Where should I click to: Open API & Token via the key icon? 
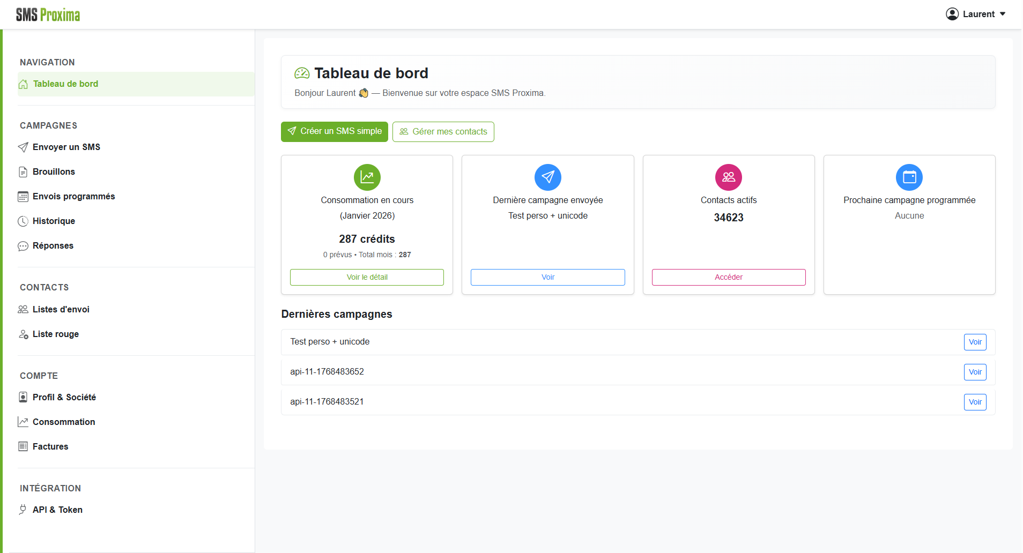23,510
